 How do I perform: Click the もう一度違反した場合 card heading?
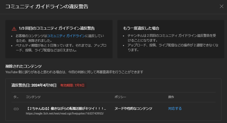[x=141, y=28]
